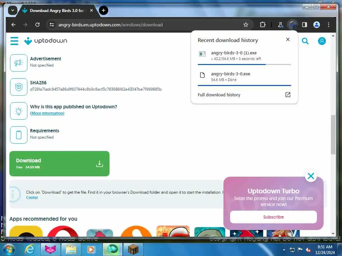Select the SHA256 hash text
The width and height of the screenshot is (342, 256).
pos(96,89)
